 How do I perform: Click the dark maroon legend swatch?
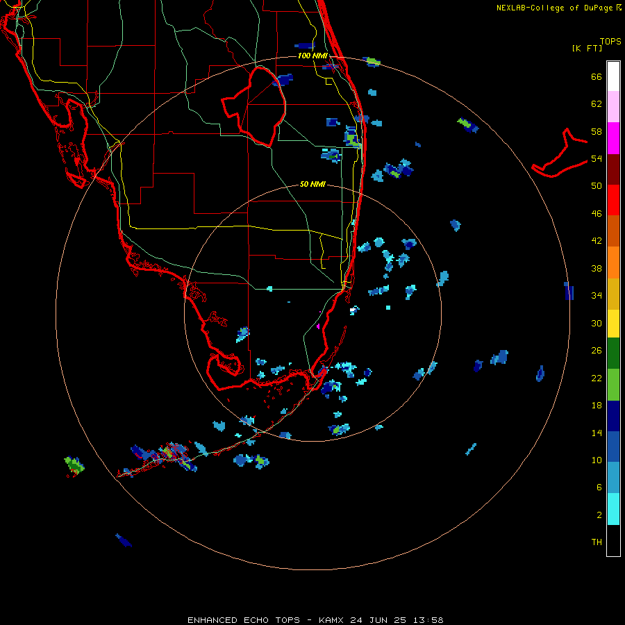point(613,169)
